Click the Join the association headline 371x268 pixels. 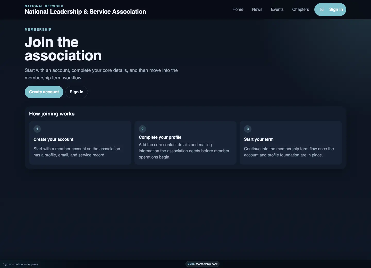(63, 49)
